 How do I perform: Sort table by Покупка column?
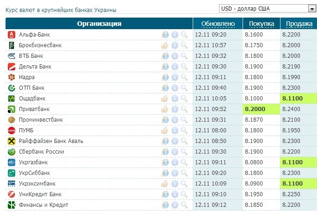point(262,24)
